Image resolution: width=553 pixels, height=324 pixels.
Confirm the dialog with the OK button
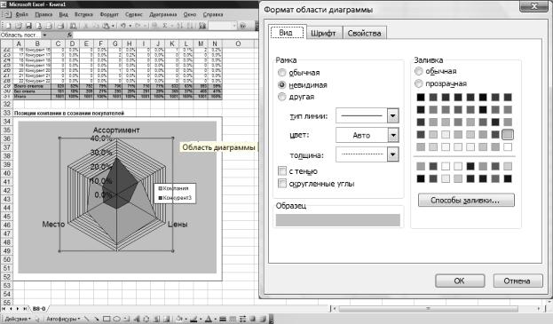[x=460, y=281]
